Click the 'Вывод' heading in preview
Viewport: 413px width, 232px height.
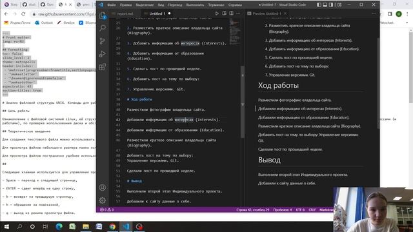[269, 160]
